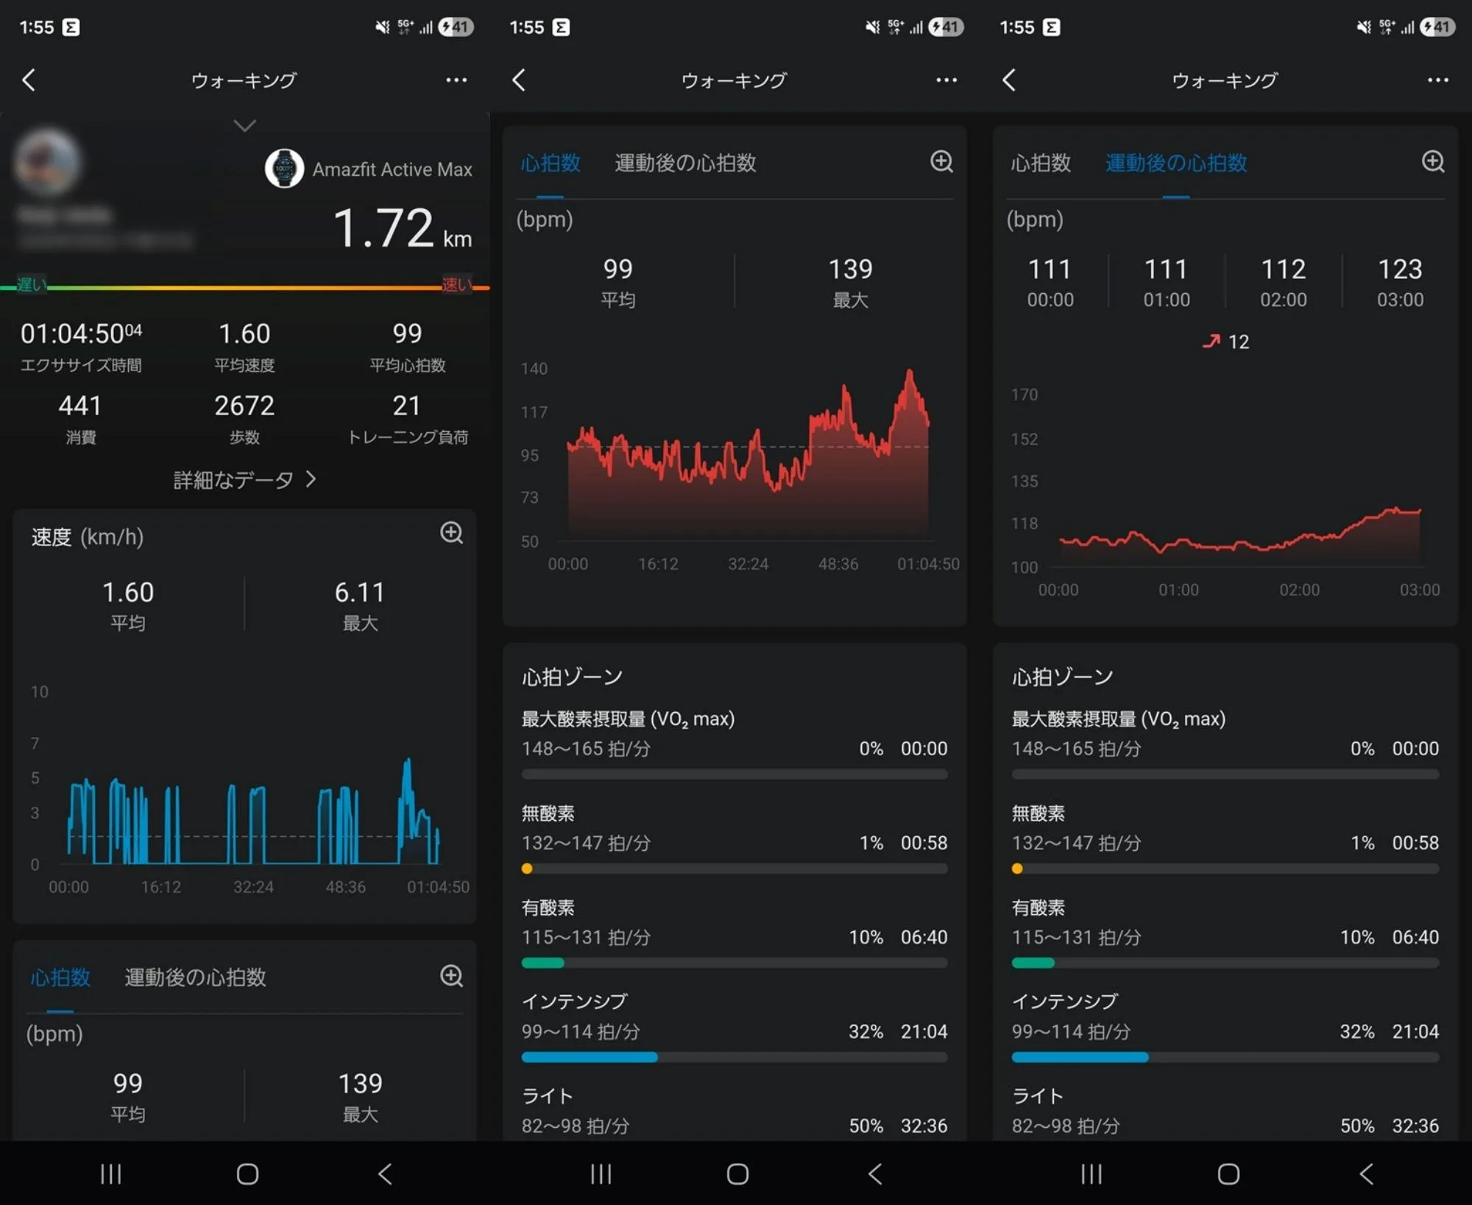Tap magnifier on right post-exercise heart rate card

click(1432, 161)
